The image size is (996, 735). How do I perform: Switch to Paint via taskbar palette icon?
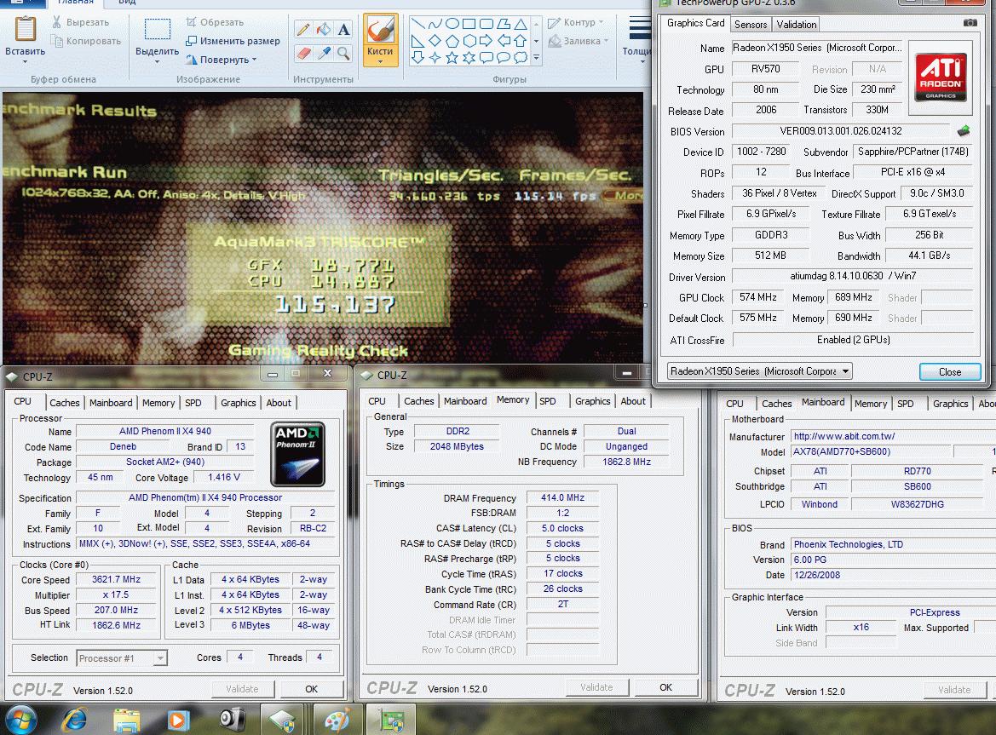click(x=336, y=720)
